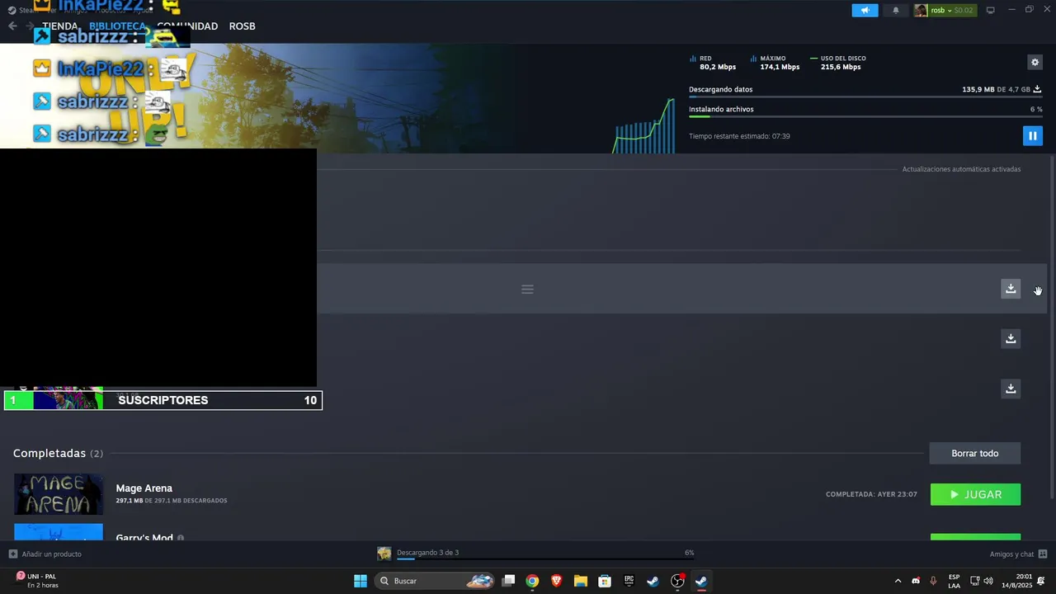Open Epic Games Launcher from taskbar

coord(629,581)
